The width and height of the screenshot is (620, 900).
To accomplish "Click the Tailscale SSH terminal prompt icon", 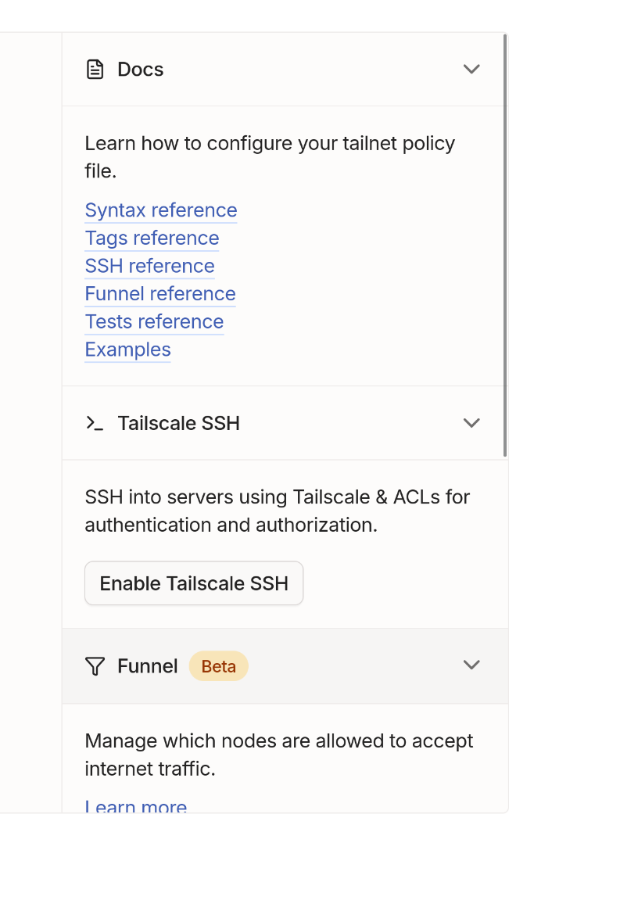I will [x=95, y=423].
